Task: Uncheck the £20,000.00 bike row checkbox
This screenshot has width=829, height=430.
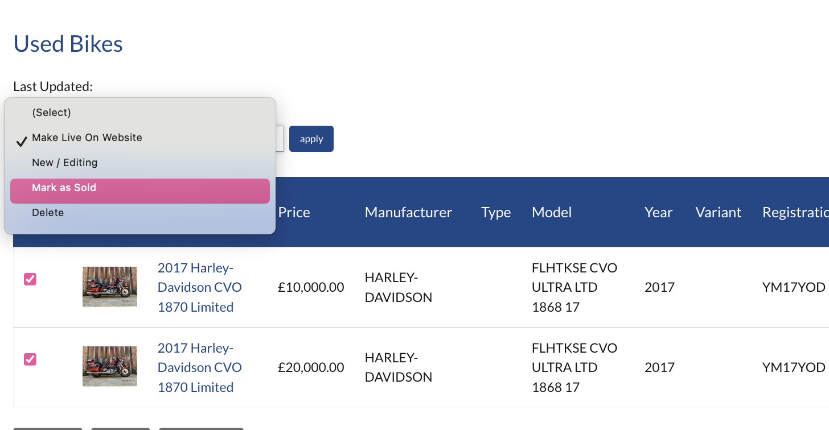Action: [x=30, y=359]
